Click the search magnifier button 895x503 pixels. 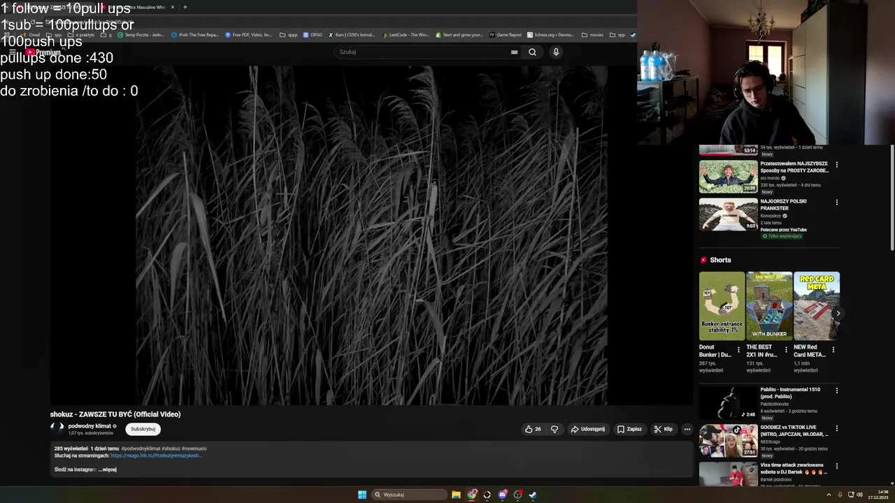click(x=532, y=52)
